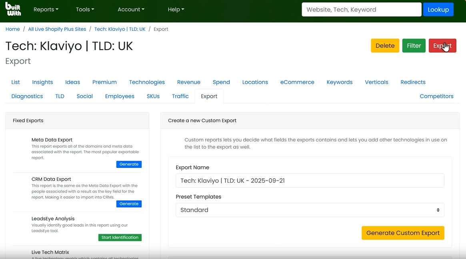The width and height of the screenshot is (466, 259).
Task: Click into the Export Name field
Action: pos(310,181)
